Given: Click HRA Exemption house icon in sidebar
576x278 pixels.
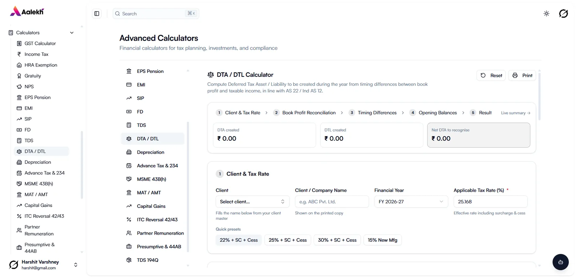Looking at the screenshot, I should (x=19, y=65).
